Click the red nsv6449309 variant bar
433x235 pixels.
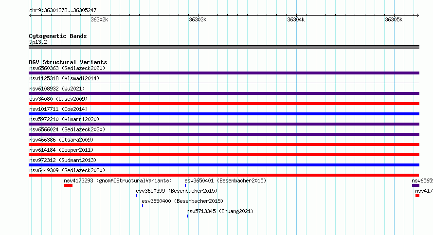[x=224, y=175]
